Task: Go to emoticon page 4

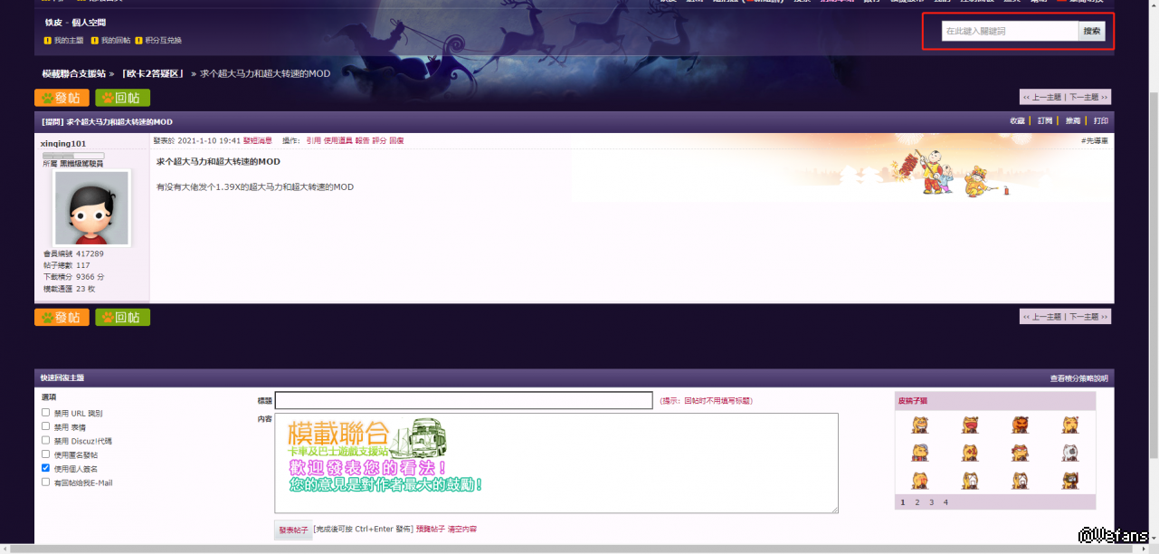Action: pyautogui.click(x=945, y=501)
